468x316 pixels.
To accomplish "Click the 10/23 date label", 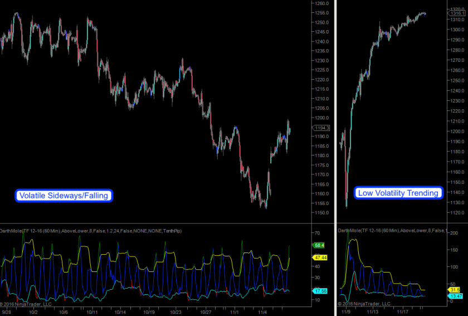I will [x=175, y=312].
